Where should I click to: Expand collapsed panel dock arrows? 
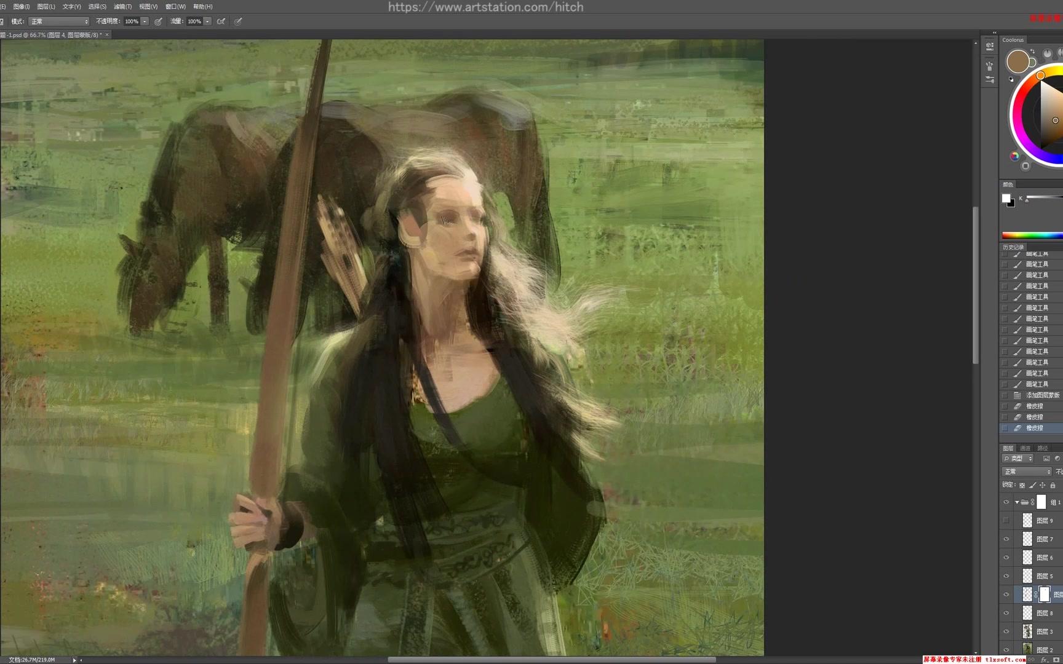(994, 33)
